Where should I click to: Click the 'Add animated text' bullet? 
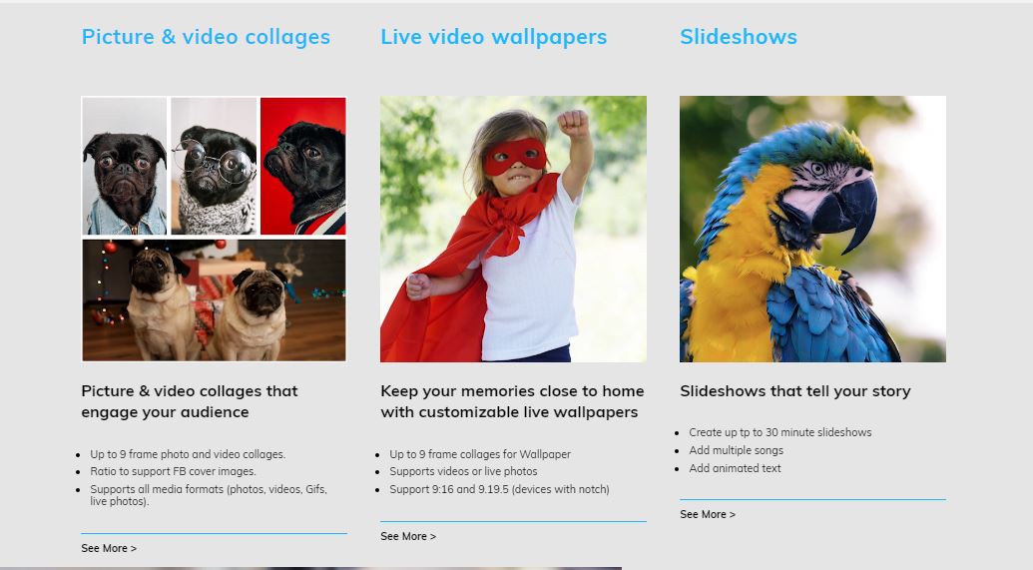tap(735, 468)
